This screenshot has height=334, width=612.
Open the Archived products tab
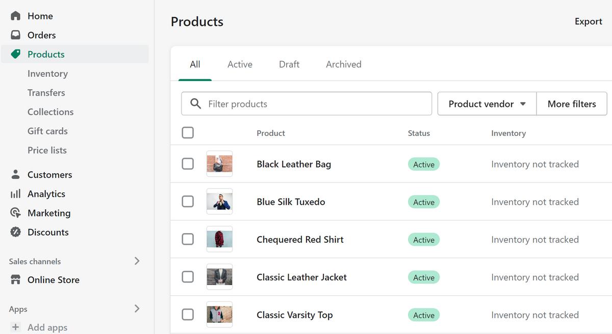click(343, 64)
